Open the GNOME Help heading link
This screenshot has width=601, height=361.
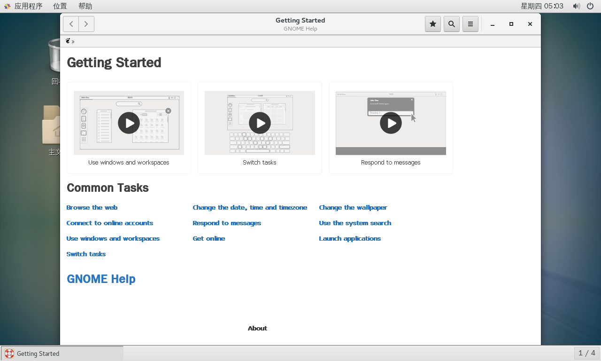101,279
